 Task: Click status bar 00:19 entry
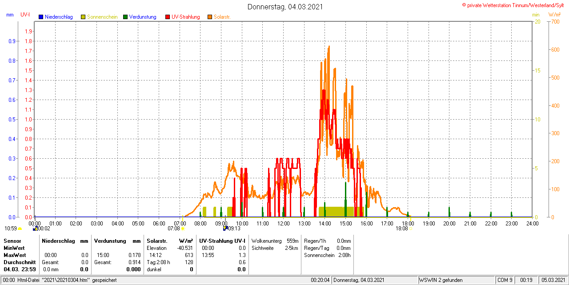pyautogui.click(x=526, y=280)
